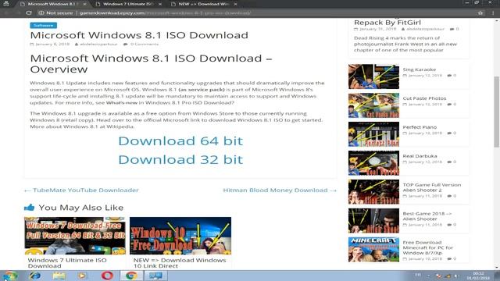Reload the page with the refresh icon

(x=29, y=13)
